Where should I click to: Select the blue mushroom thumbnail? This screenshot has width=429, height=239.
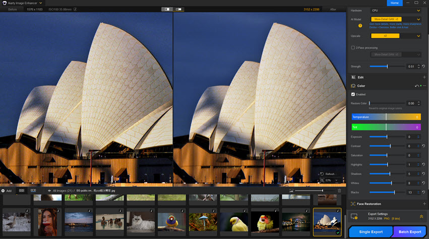[203, 222]
